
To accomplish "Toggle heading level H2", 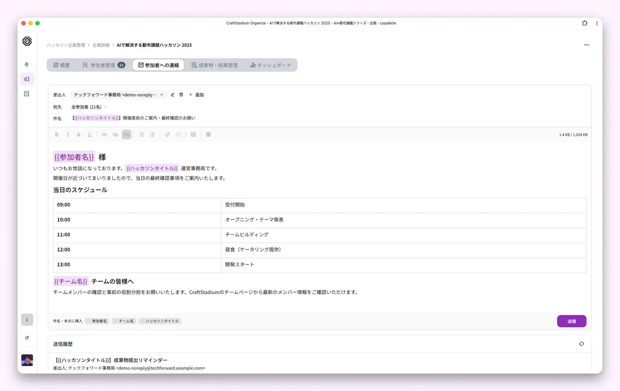I will (x=115, y=135).
